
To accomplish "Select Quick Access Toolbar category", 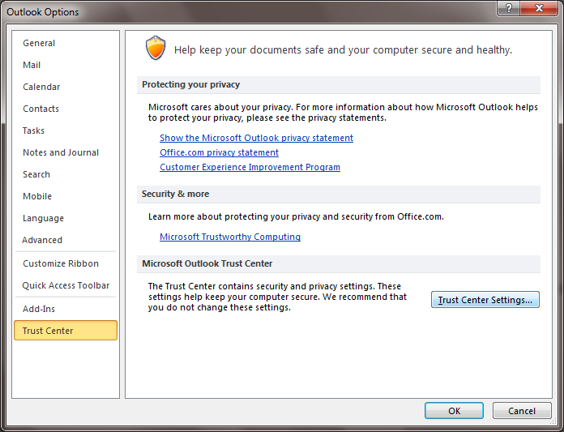I will (x=66, y=285).
